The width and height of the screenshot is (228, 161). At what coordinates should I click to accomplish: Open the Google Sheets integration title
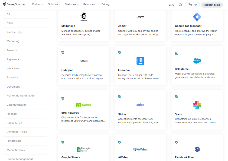(x=71, y=157)
